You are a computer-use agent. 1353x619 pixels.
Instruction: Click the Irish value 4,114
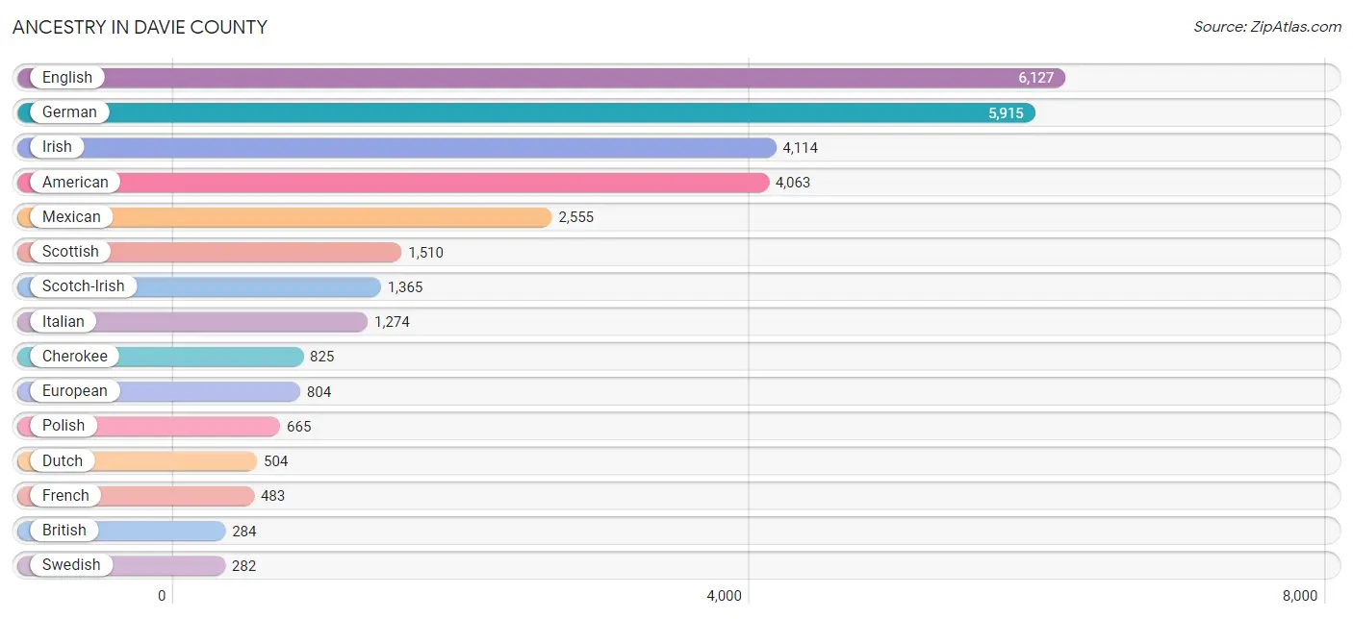tap(801, 147)
